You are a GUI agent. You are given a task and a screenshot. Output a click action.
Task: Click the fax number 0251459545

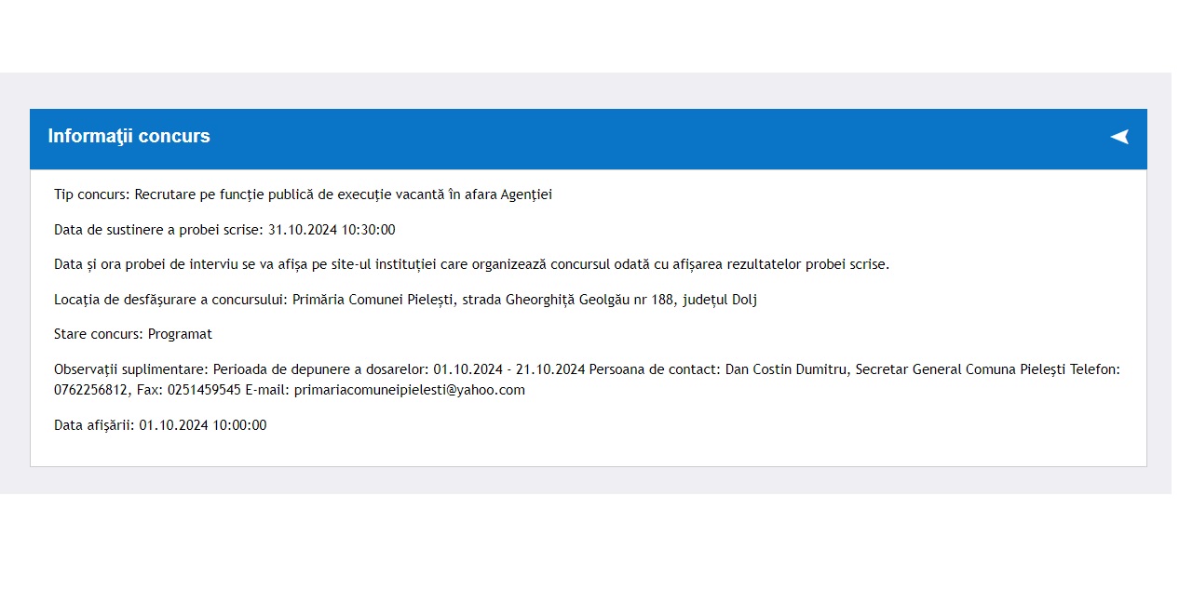(x=204, y=390)
